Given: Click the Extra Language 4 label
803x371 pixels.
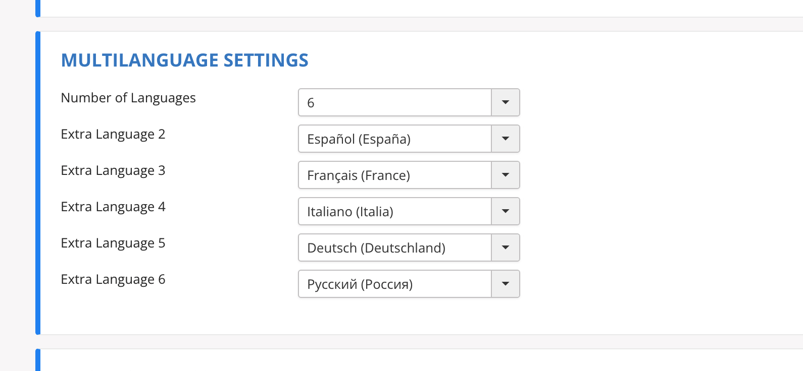Looking at the screenshot, I should [113, 207].
